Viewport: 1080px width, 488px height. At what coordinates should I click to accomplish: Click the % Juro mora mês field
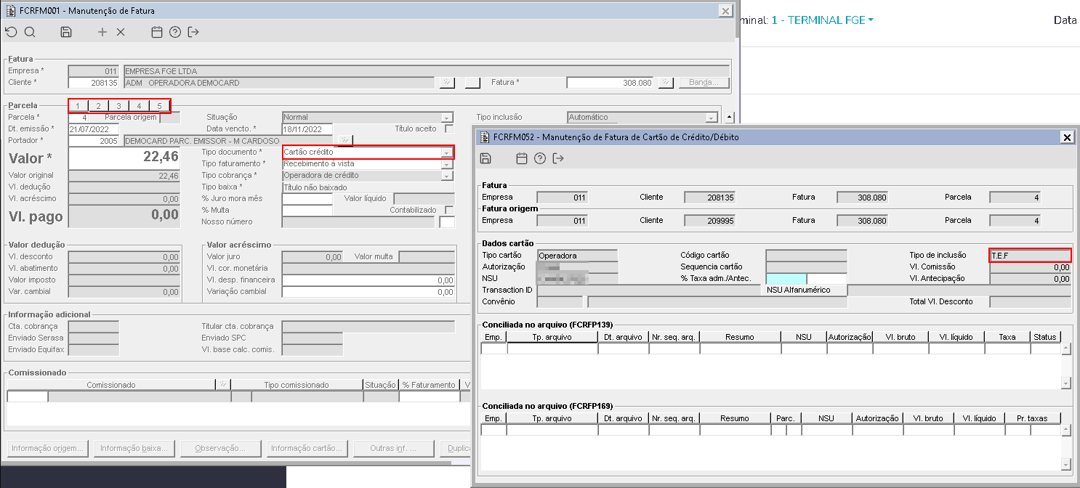coord(307,198)
